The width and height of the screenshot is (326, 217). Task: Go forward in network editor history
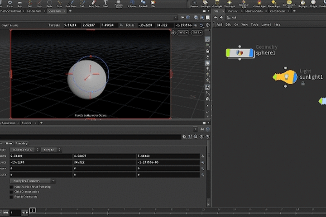221,18
